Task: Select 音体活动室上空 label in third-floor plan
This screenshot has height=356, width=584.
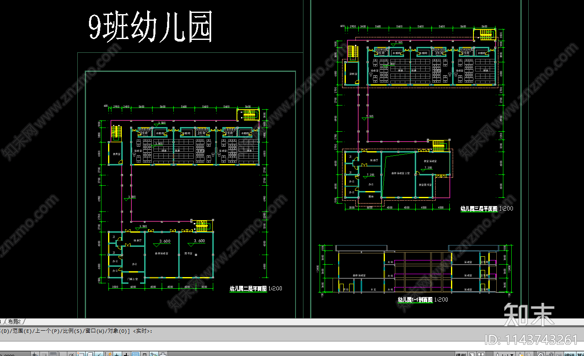Action: pos(400,173)
